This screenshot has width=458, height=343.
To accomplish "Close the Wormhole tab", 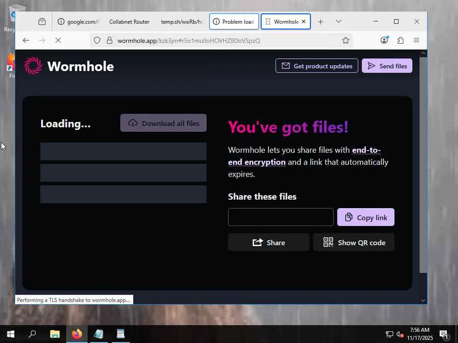I will click(x=304, y=21).
